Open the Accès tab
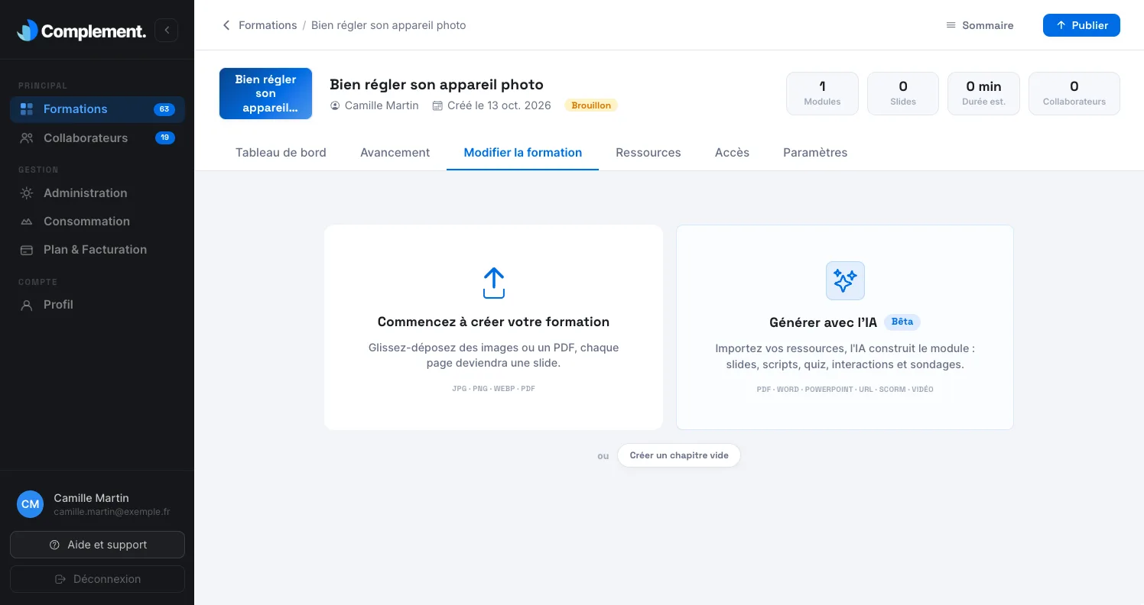 pos(732,152)
